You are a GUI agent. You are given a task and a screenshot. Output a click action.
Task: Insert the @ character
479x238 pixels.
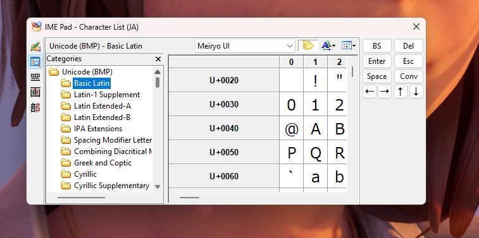(292, 128)
